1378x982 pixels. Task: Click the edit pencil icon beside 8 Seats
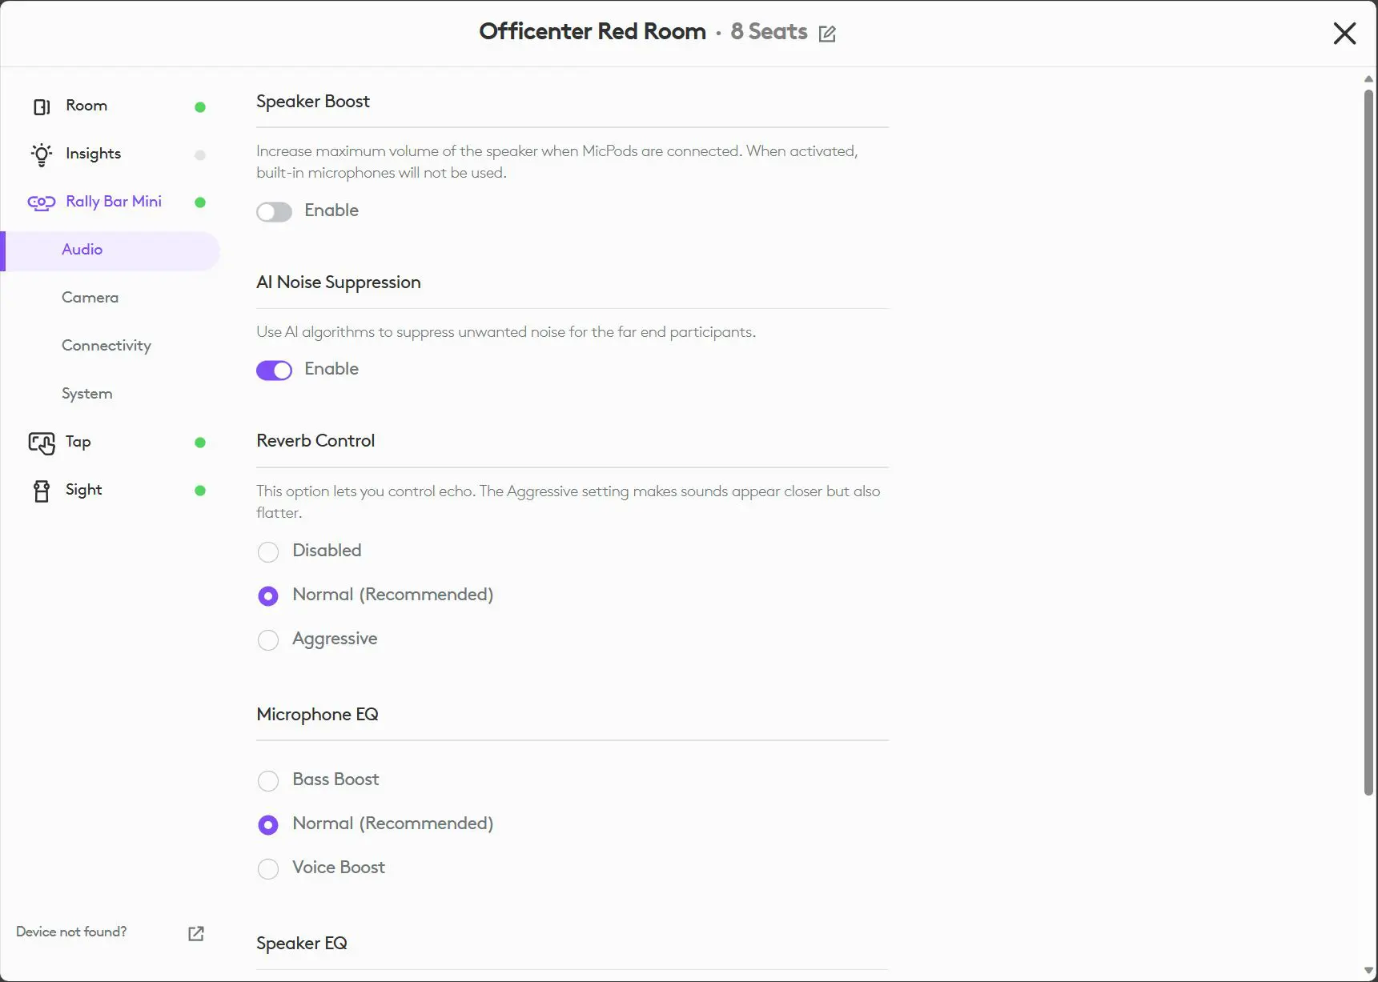click(827, 34)
